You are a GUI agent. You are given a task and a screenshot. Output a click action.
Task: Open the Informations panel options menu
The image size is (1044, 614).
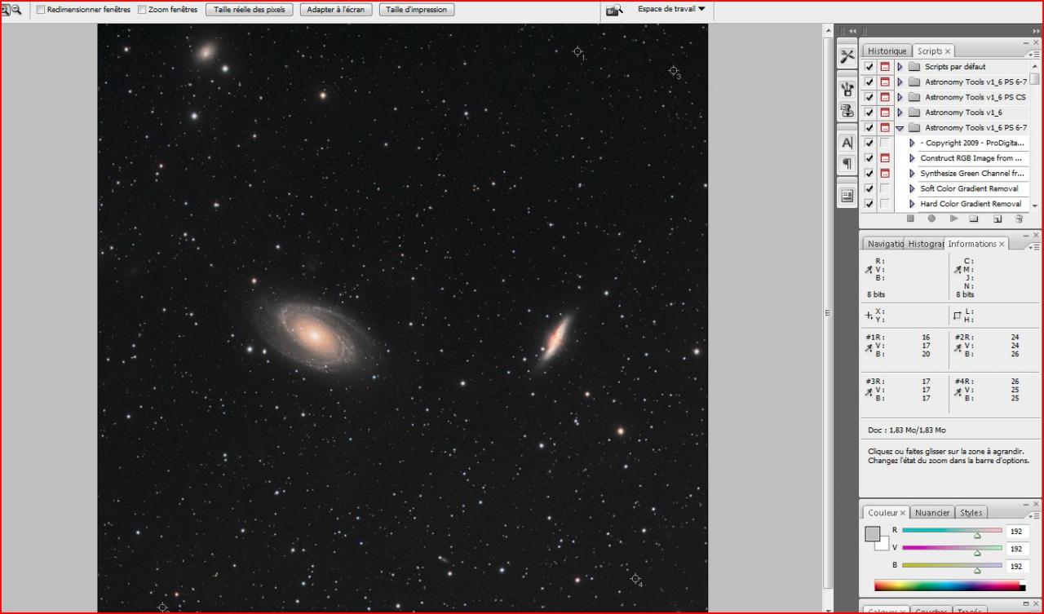1035,246
